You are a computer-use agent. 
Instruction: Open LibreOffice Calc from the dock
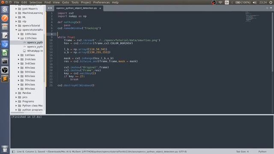tap(5, 53)
